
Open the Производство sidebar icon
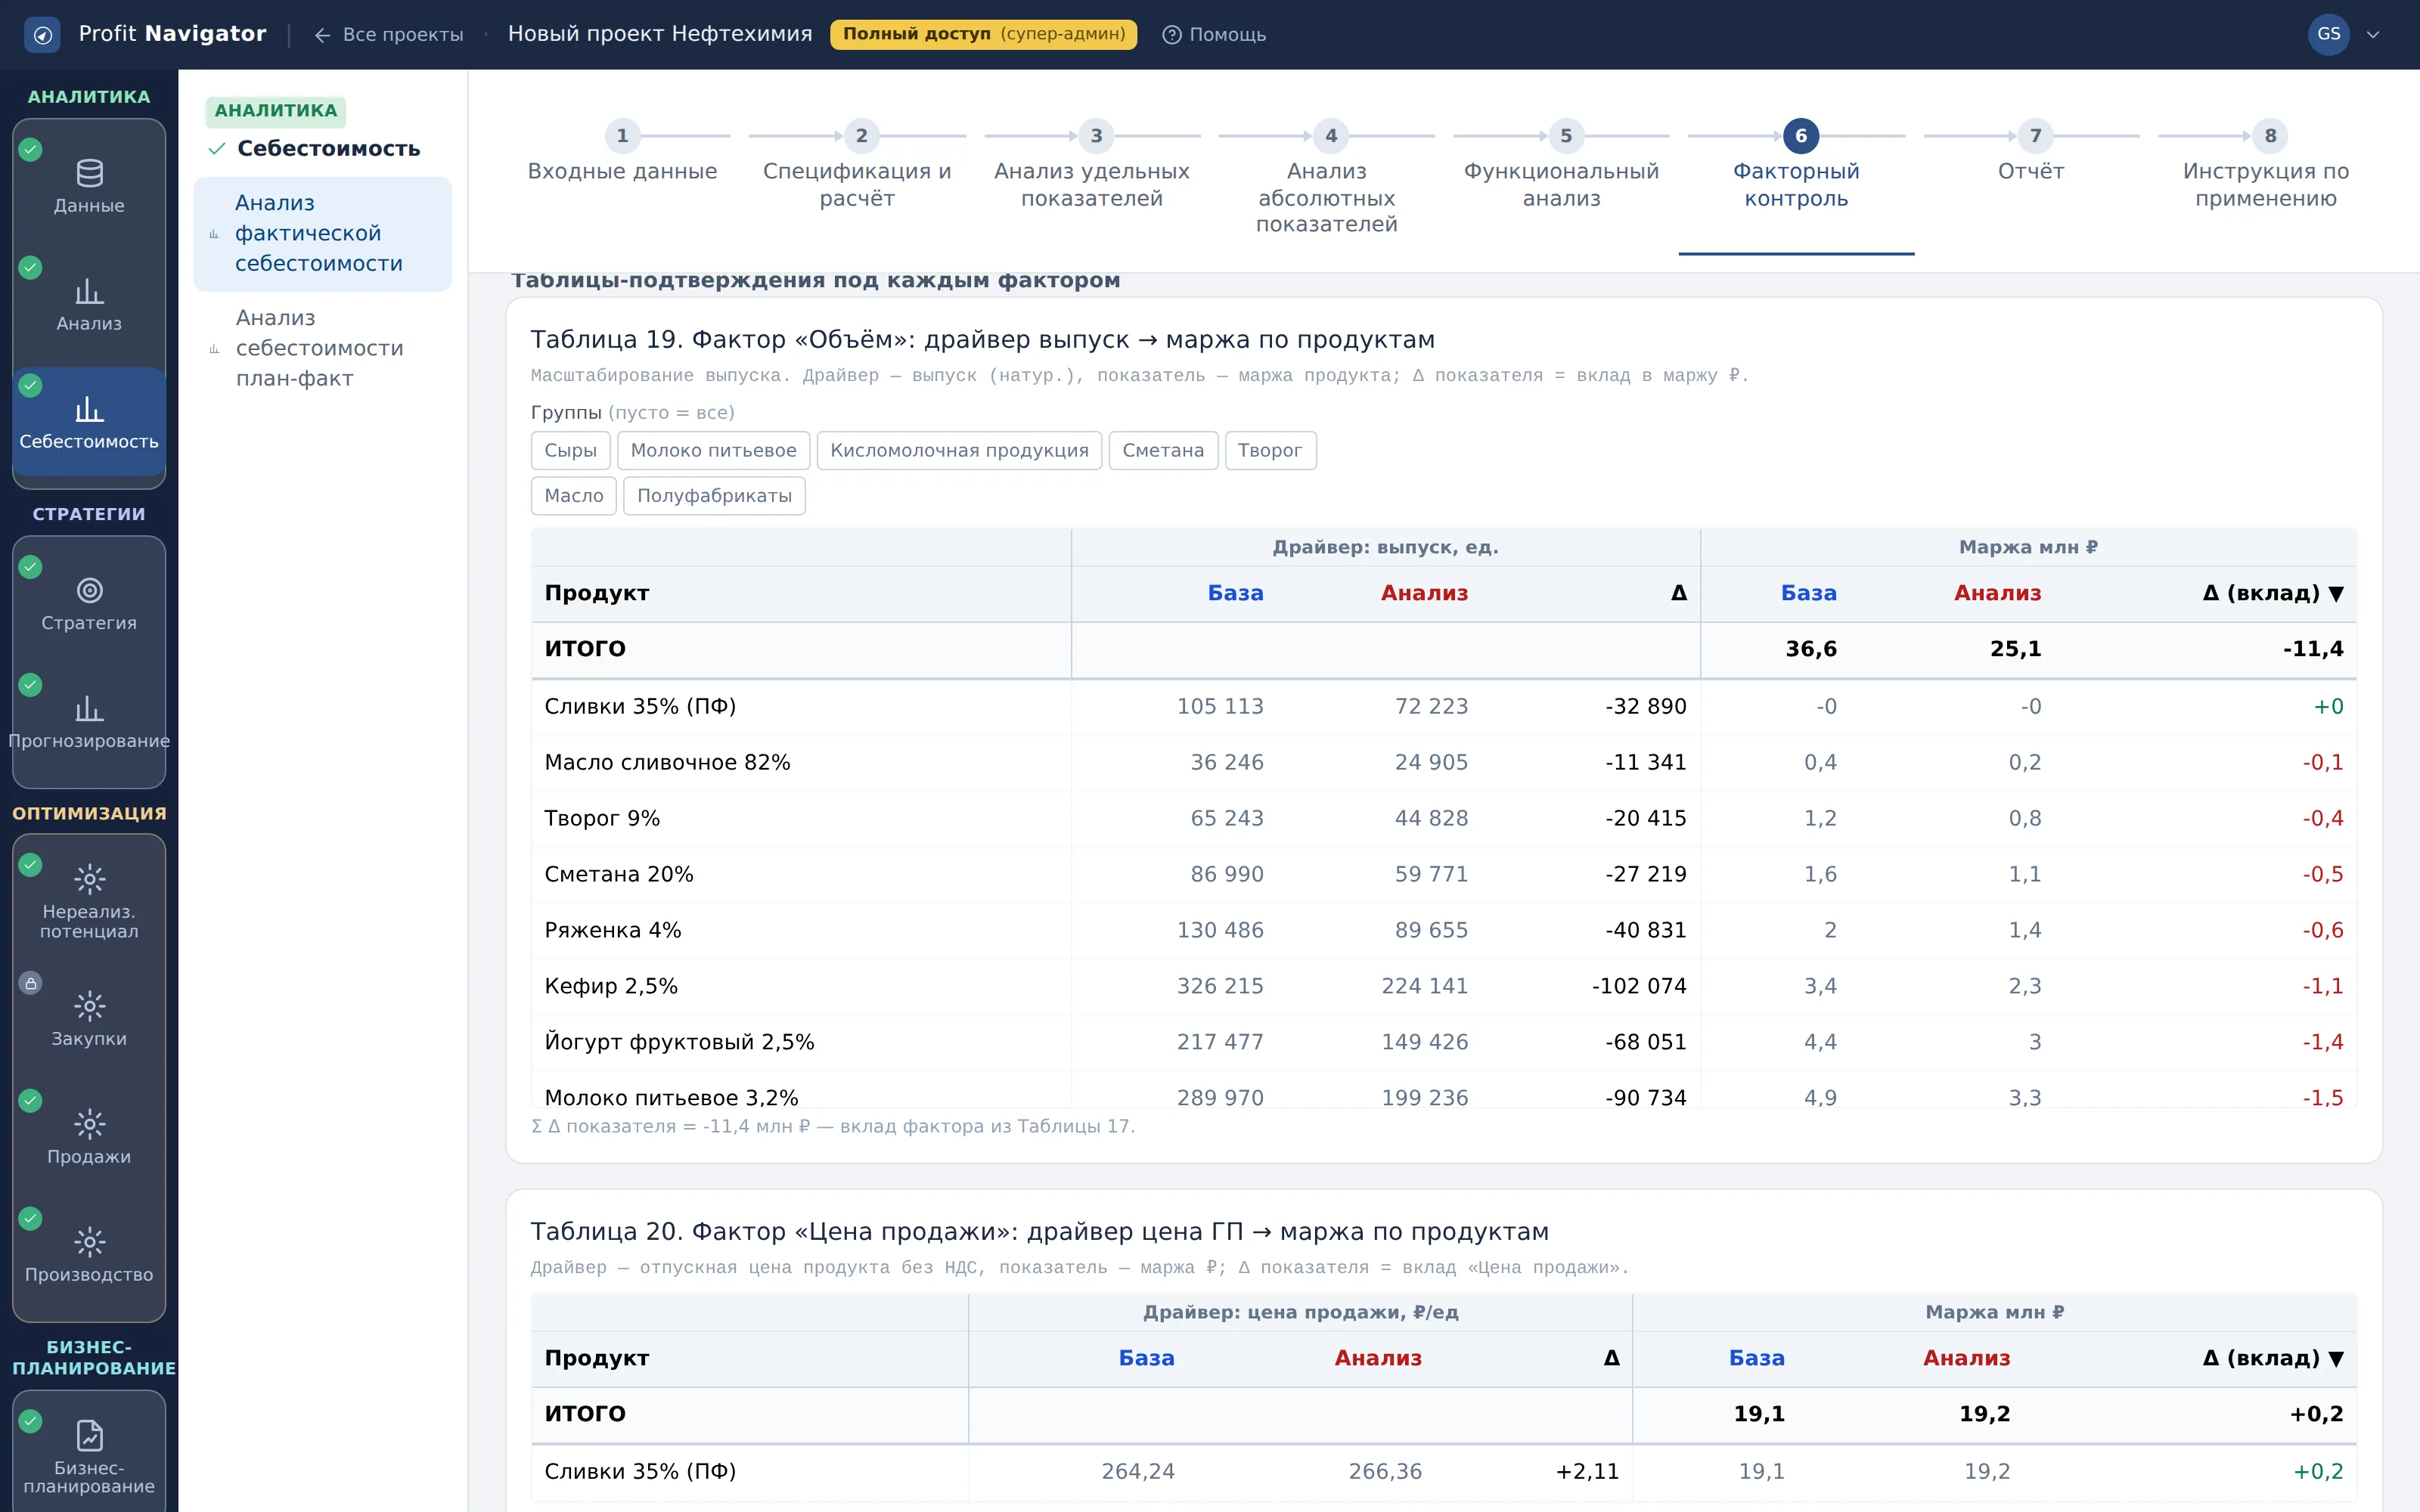coord(89,1242)
